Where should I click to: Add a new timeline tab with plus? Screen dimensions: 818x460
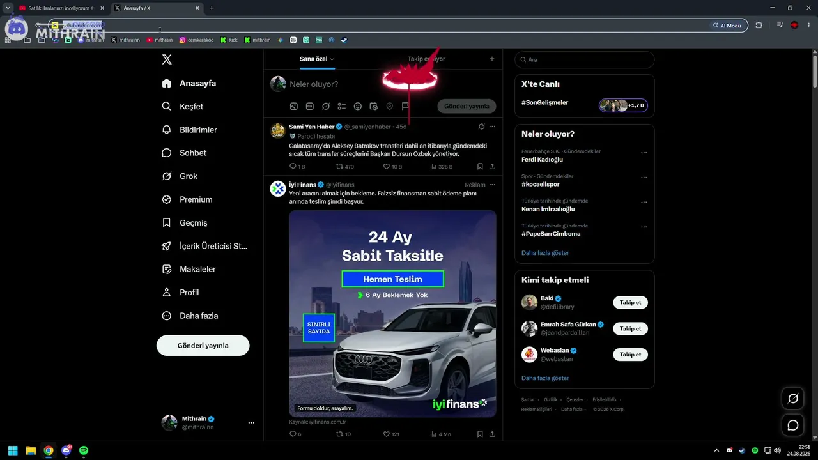point(492,59)
